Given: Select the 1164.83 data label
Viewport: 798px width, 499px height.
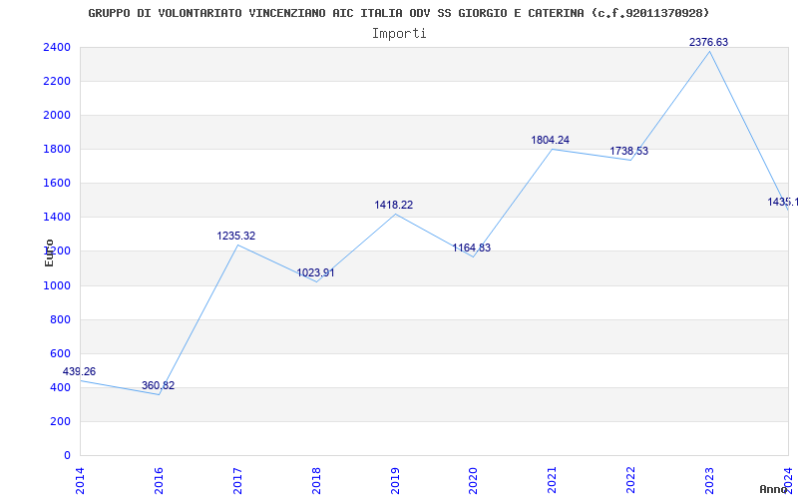Looking at the screenshot, I should tap(472, 248).
